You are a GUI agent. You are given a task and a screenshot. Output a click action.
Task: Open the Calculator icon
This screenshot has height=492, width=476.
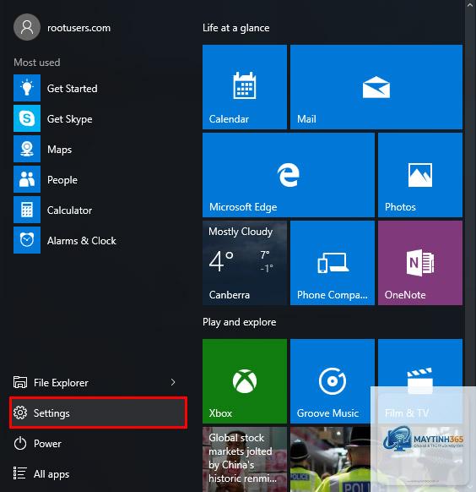(x=27, y=210)
